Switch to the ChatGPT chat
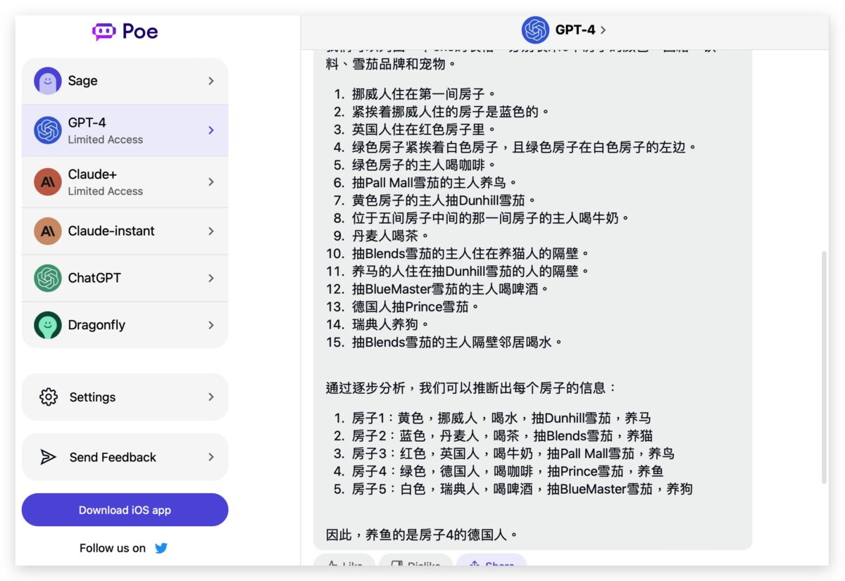 125,278
